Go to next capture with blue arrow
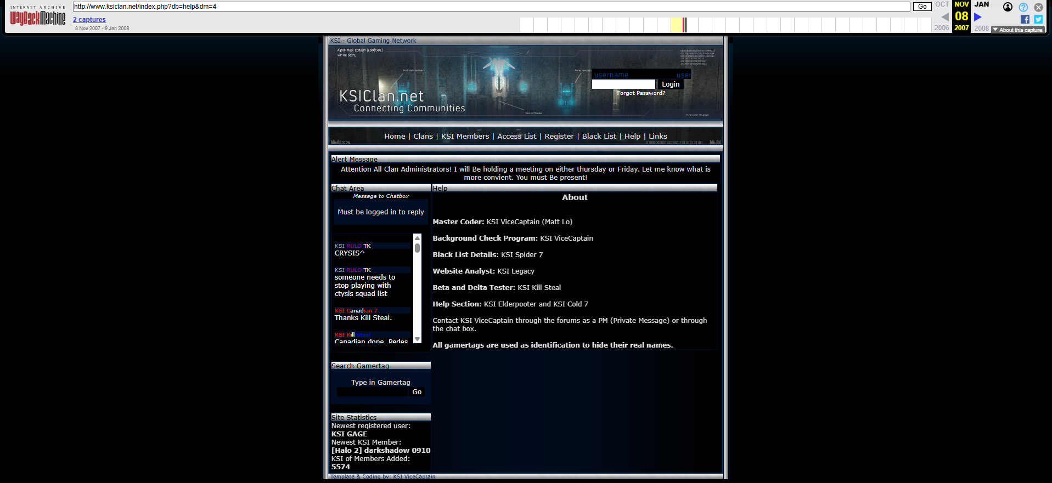 click(x=977, y=17)
